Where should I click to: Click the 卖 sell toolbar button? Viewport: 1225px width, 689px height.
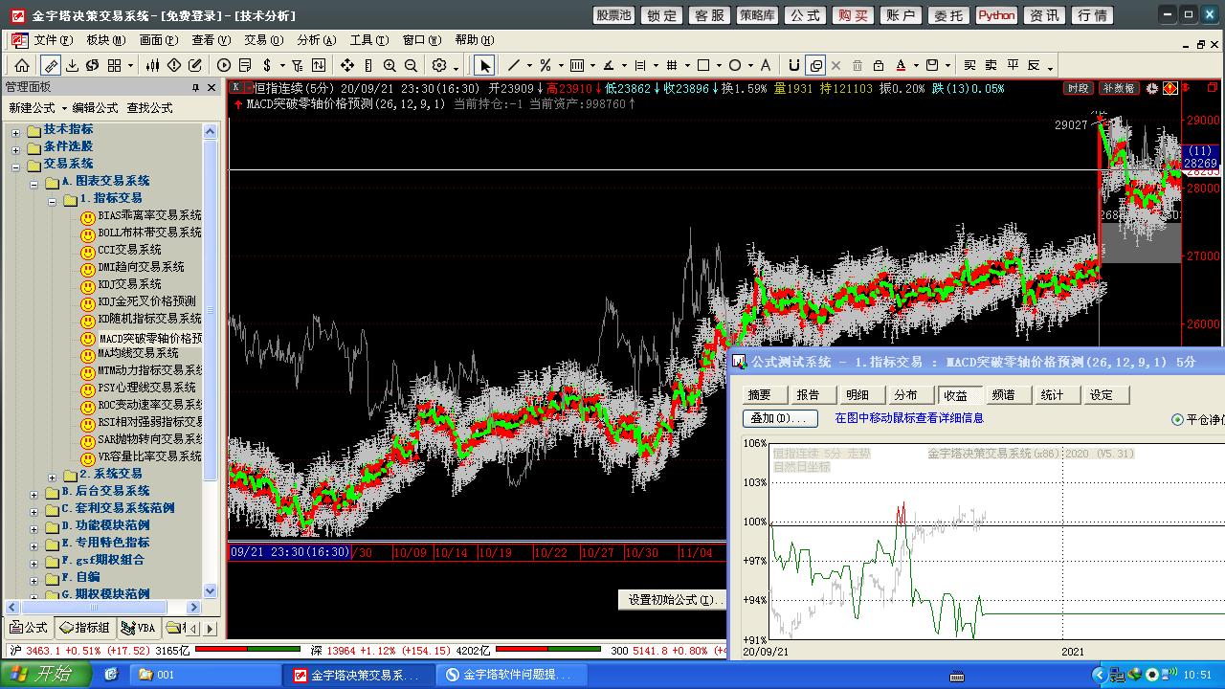tap(991, 65)
